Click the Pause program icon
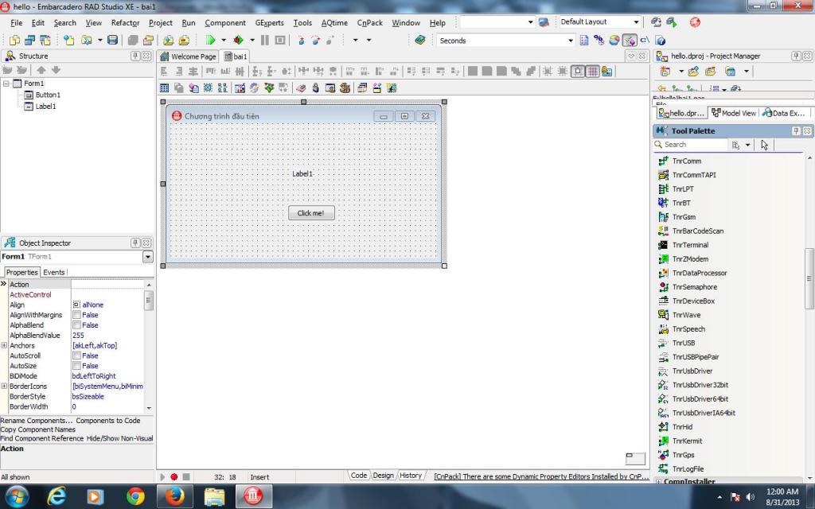 point(264,40)
